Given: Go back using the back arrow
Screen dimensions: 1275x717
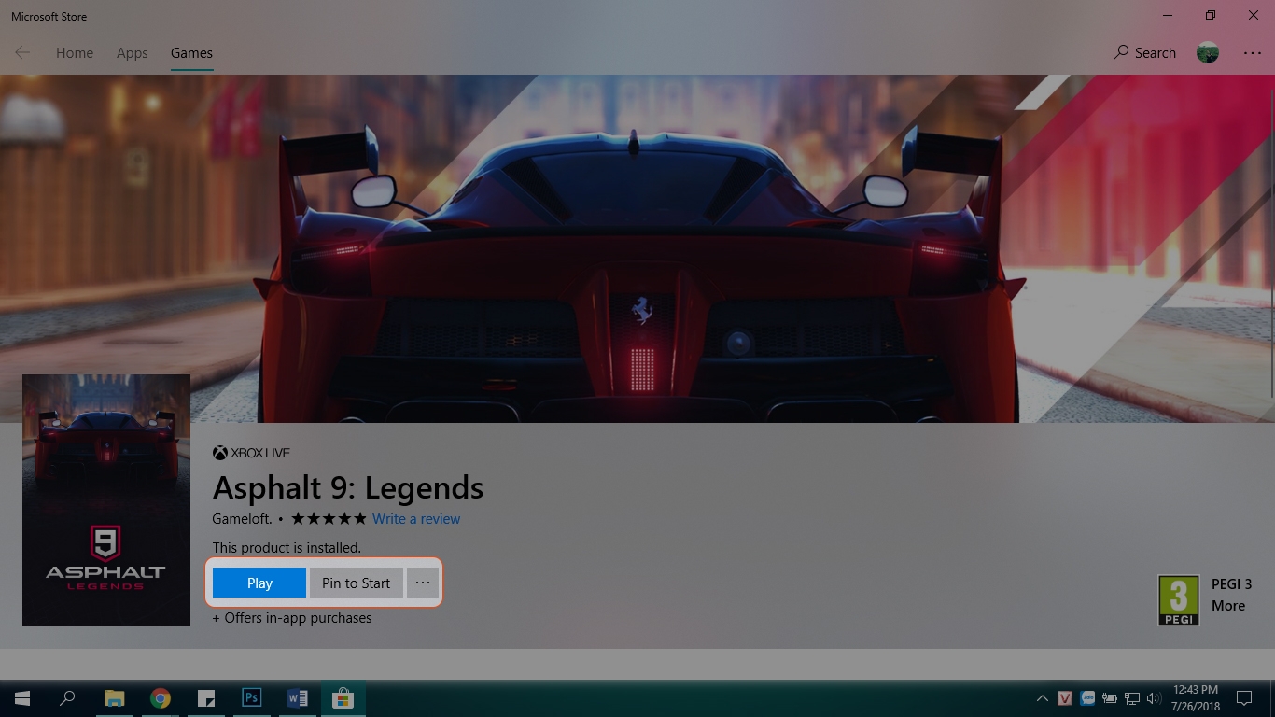Looking at the screenshot, I should point(22,53).
